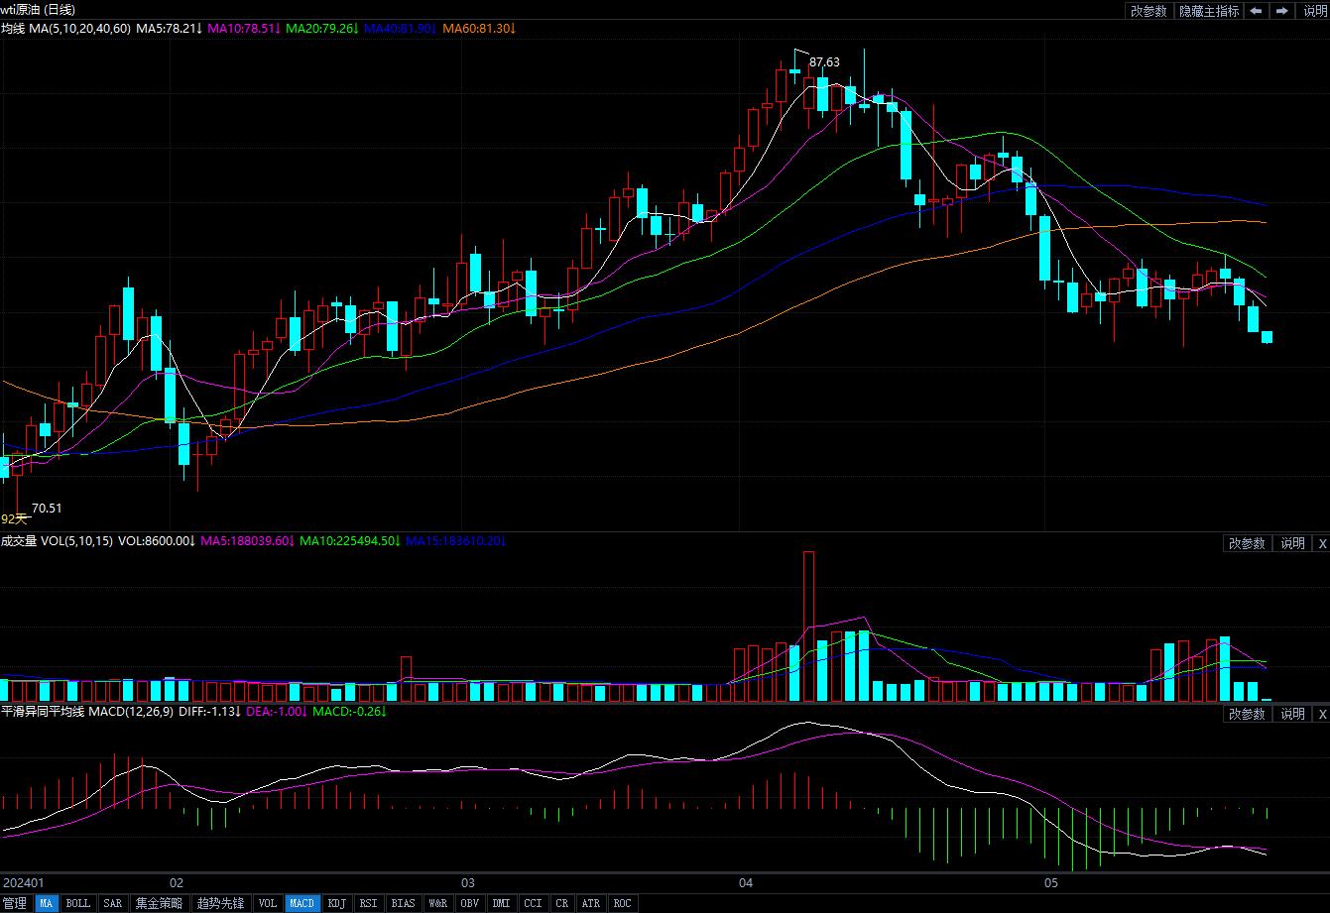The width and height of the screenshot is (1330, 913).
Task: Click the DIFF:-1.13 MACD value
Action: point(209,712)
